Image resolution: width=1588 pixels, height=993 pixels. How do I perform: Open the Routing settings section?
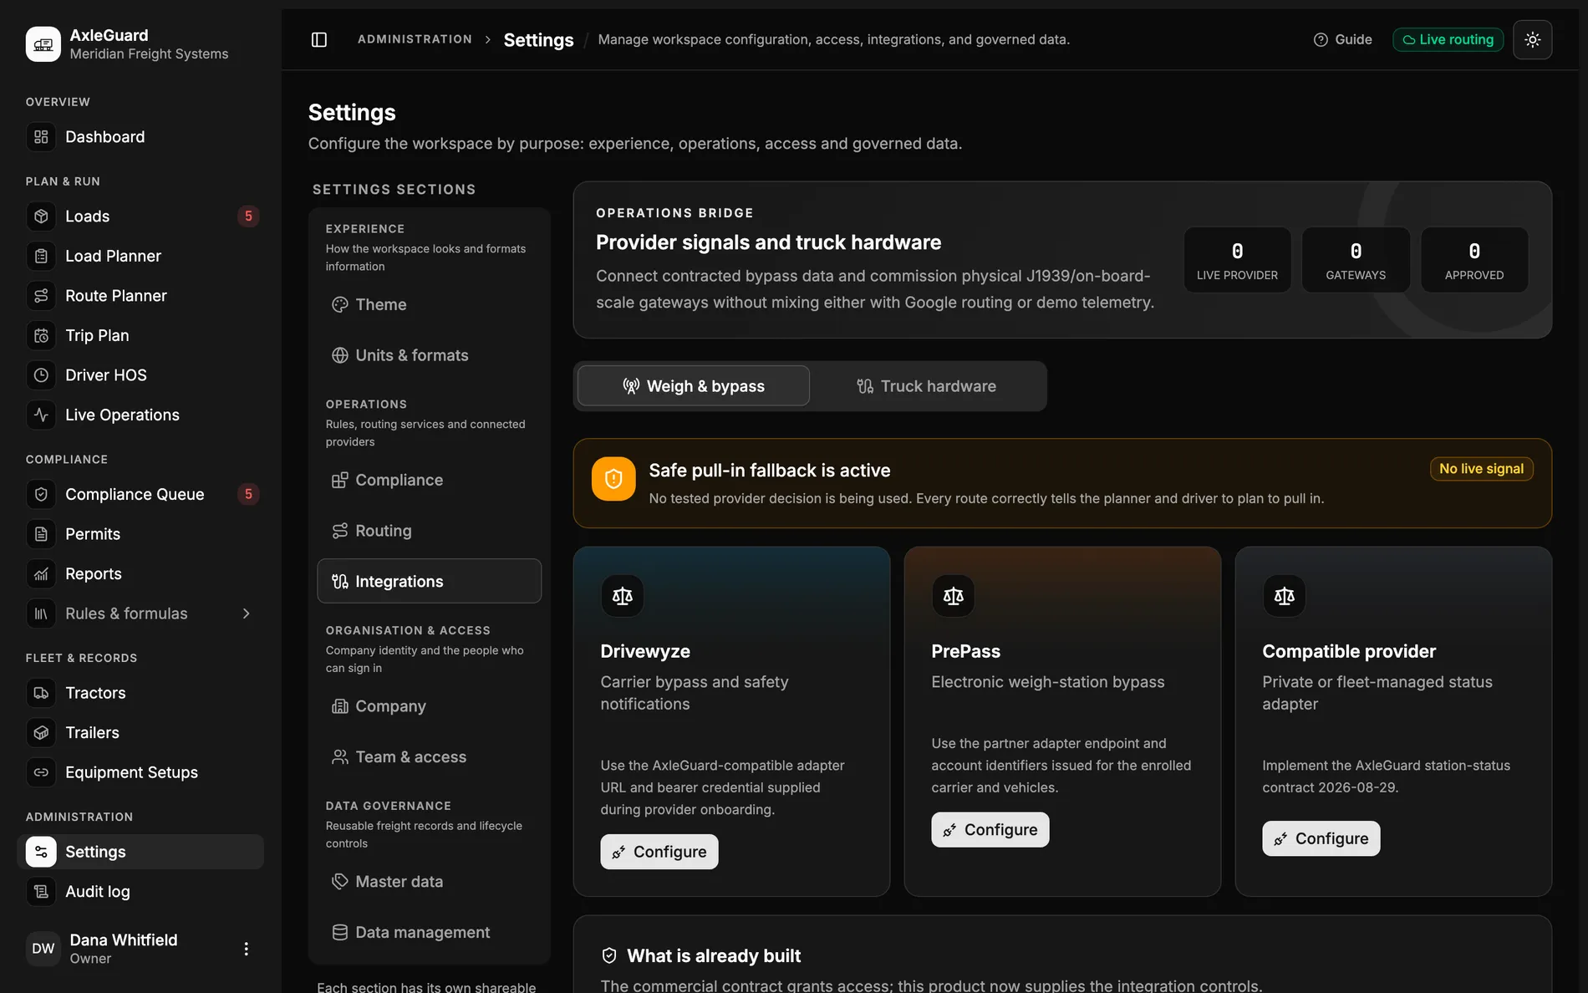[x=430, y=531]
